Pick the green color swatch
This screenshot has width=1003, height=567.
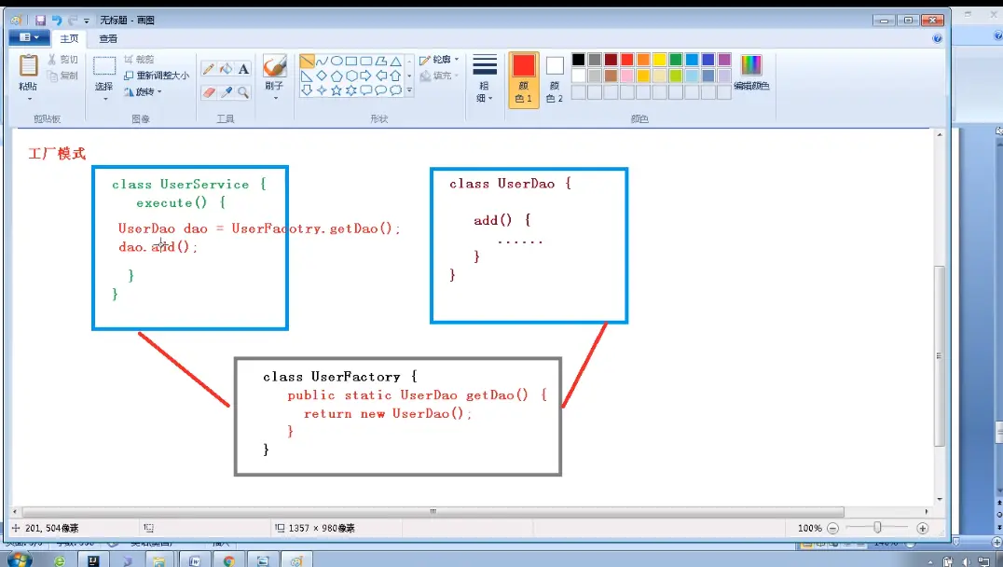(x=676, y=60)
